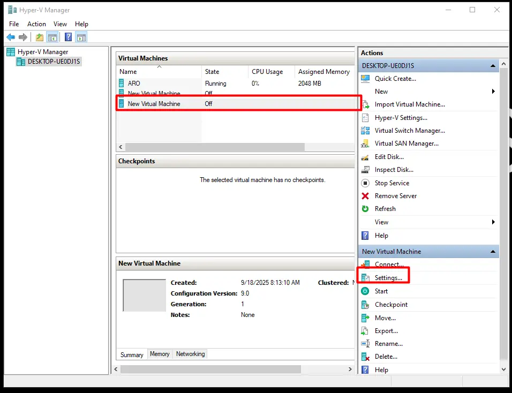Collapse the DESKTOP-UE0DJ1S actions section
Screen dimensions: 512x393
click(493, 66)
